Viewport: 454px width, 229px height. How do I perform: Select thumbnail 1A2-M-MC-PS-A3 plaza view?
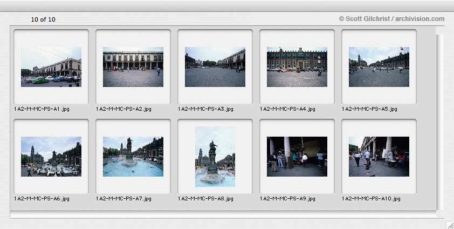[215, 67]
